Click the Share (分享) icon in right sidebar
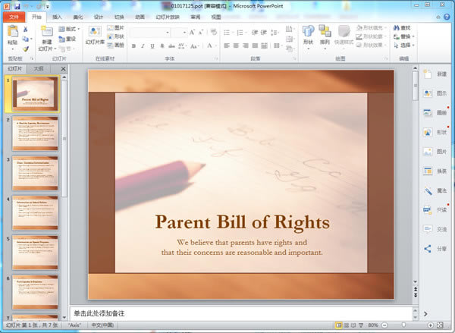The image size is (455, 333). pos(428,249)
